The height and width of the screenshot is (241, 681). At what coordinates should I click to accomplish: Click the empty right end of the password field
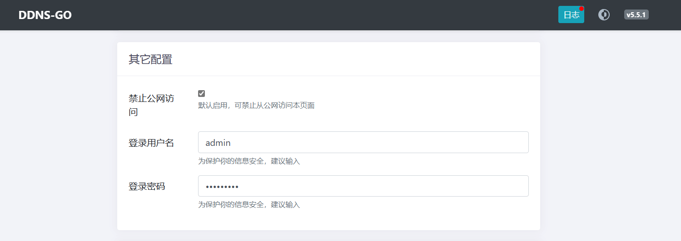tap(500, 186)
